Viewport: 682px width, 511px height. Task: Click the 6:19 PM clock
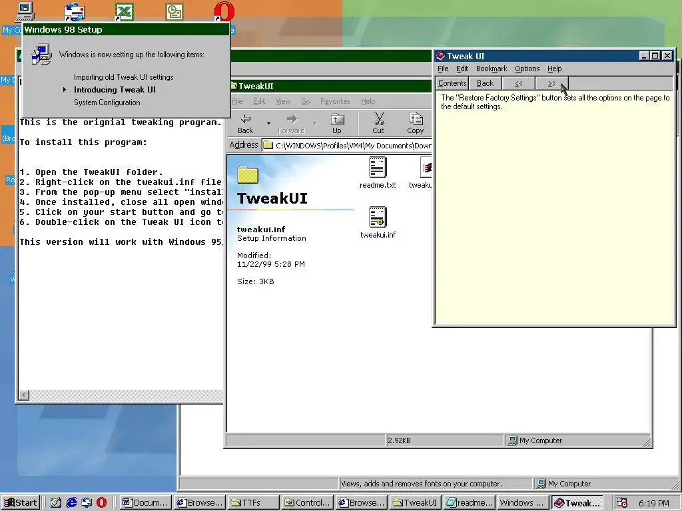pos(654,503)
